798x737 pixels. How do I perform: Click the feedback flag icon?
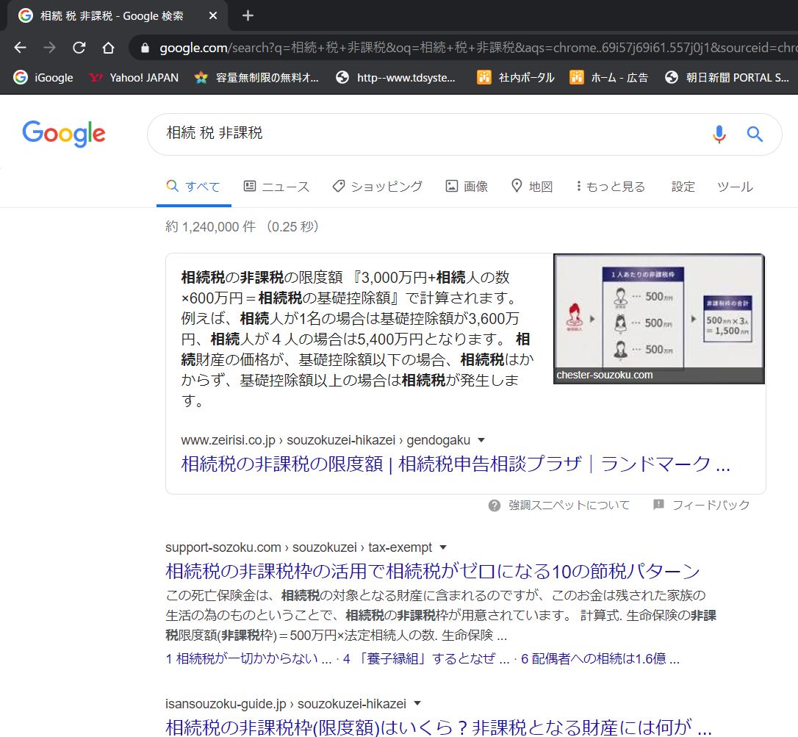click(658, 504)
